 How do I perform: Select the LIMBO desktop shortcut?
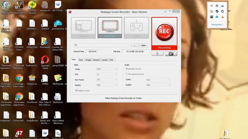click(45, 80)
